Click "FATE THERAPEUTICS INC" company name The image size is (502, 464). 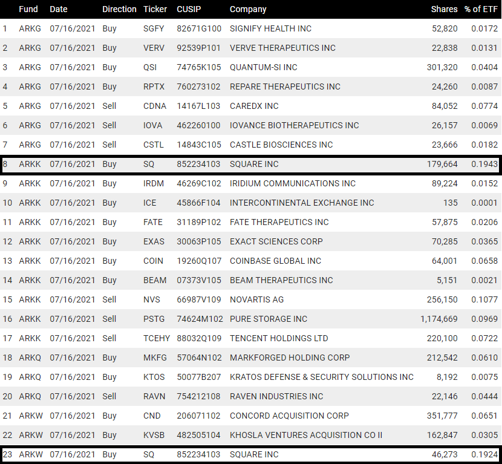tap(279, 222)
